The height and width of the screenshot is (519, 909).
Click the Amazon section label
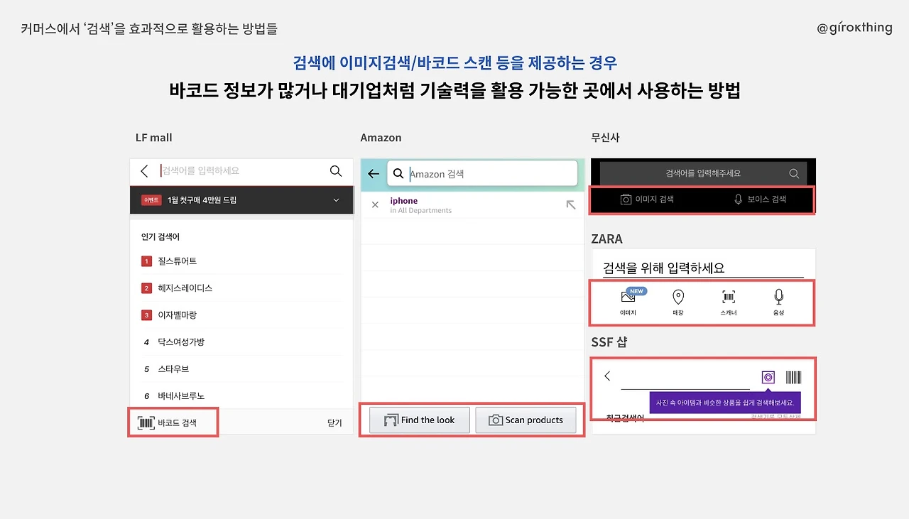381,138
